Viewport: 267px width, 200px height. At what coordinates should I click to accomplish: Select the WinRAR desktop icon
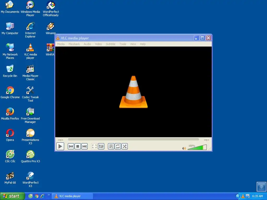(50, 50)
